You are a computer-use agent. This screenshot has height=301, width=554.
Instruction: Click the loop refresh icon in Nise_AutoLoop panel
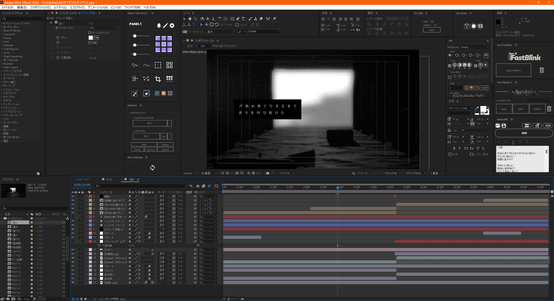(152, 168)
